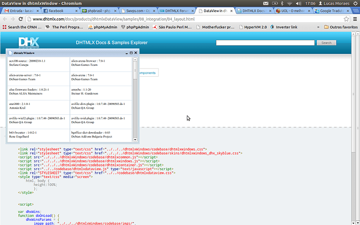Click the dhtmlxWindow document icon

pyautogui.click(x=10, y=53)
